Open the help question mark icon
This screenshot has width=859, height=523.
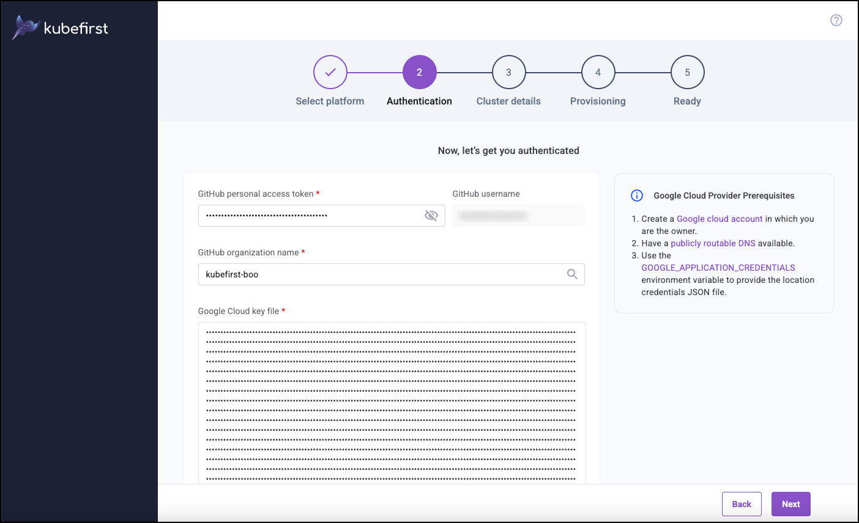point(836,20)
